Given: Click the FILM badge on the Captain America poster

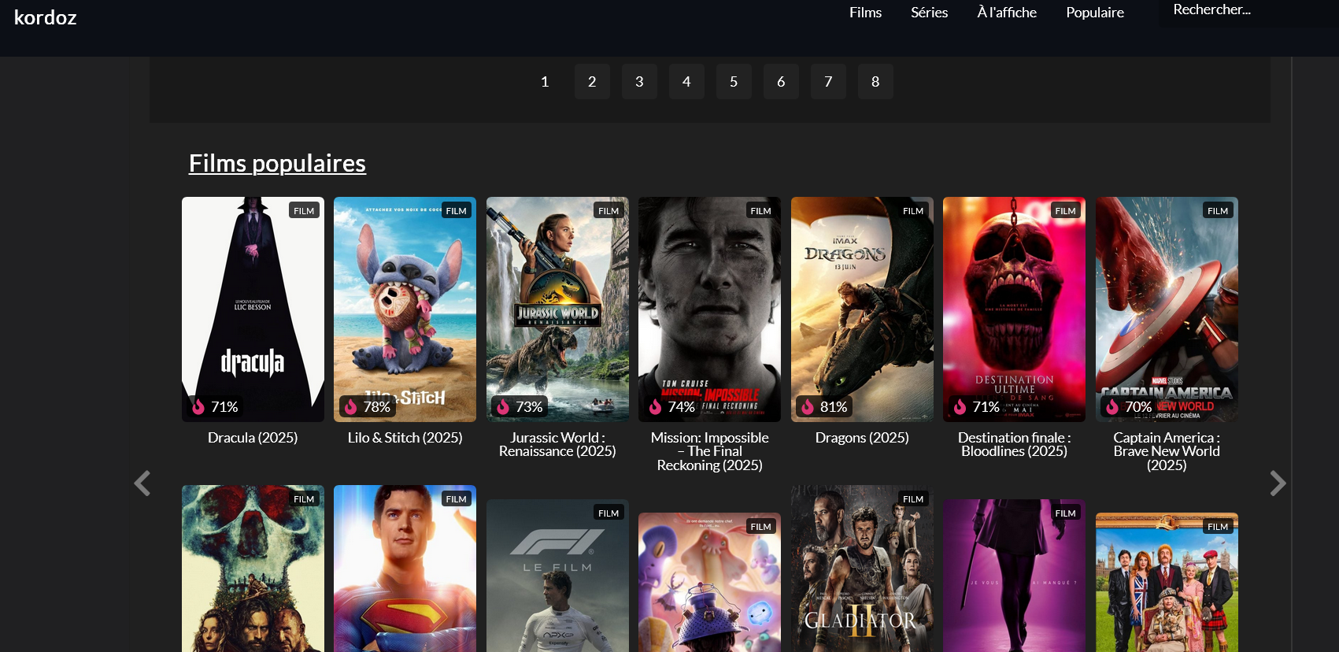Looking at the screenshot, I should 1218,210.
